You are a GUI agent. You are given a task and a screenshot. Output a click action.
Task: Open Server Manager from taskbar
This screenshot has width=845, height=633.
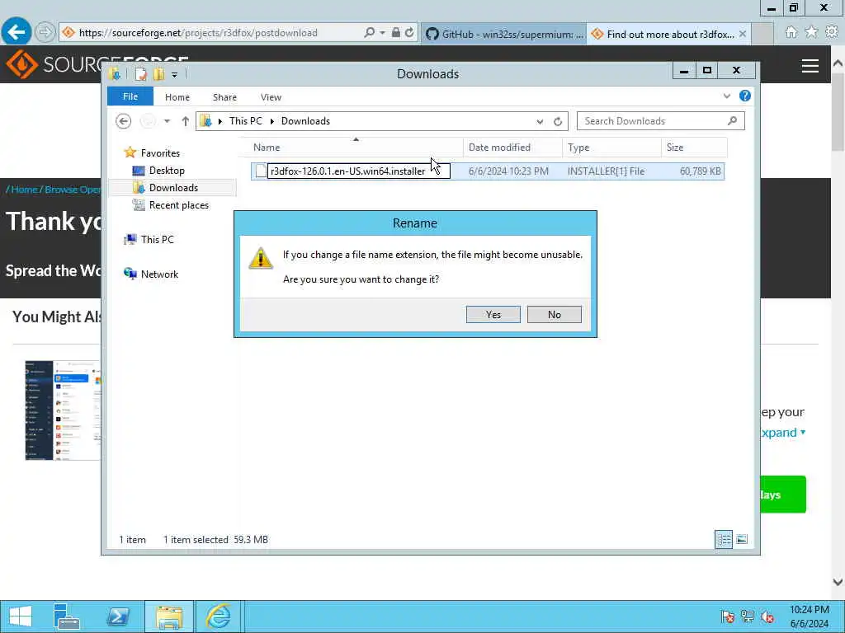click(x=68, y=617)
